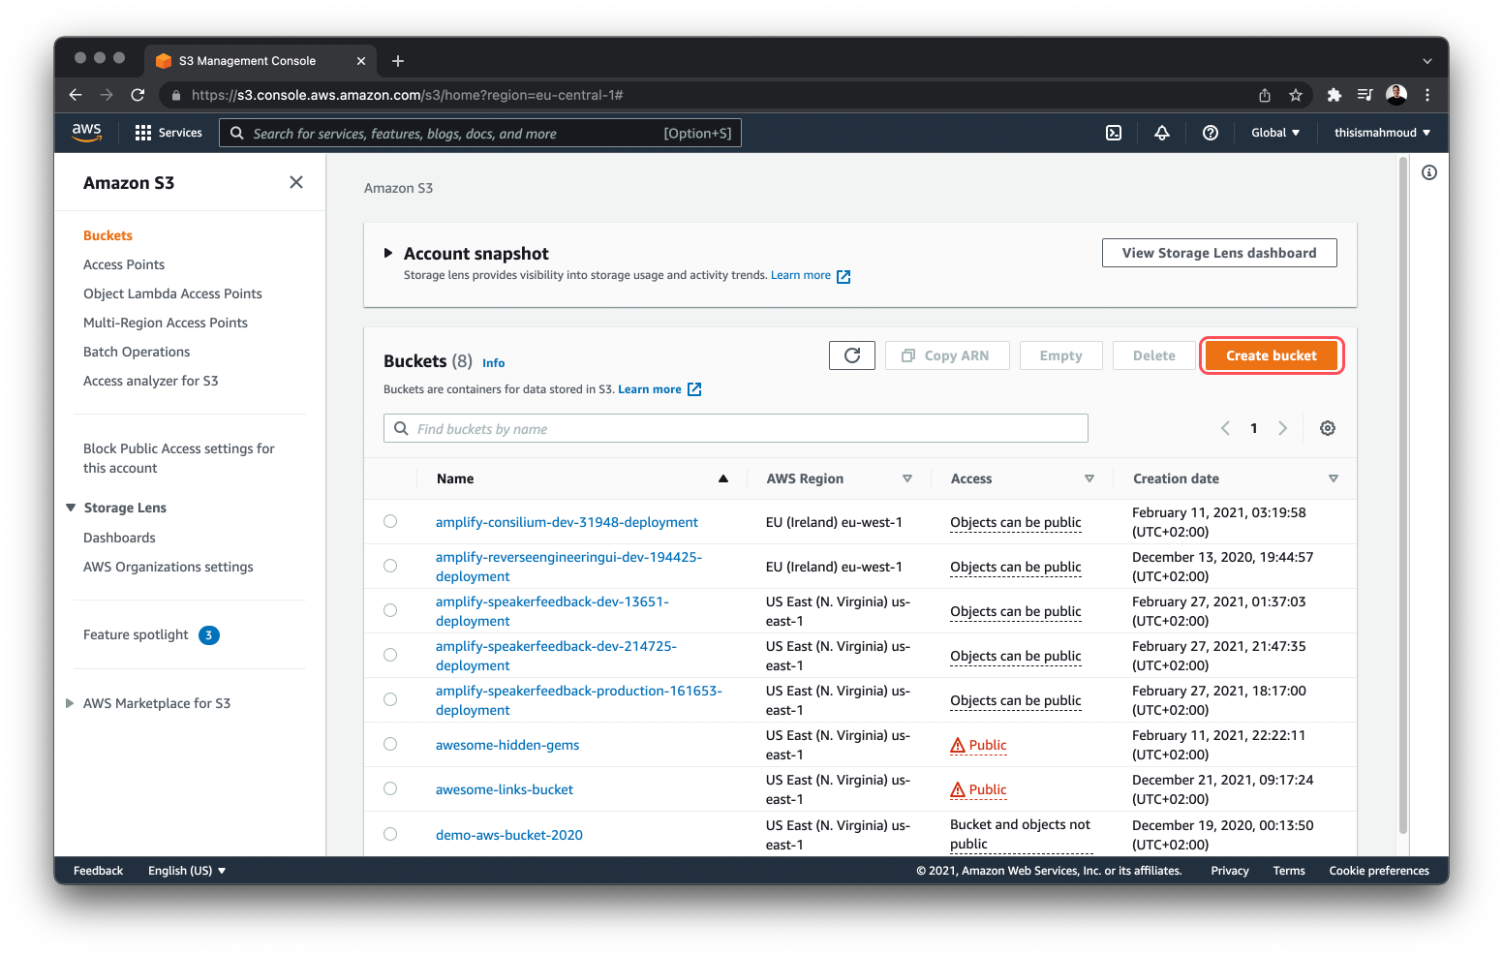Open the Global region dropdown
Screen dimensions: 1503x956
[x=1275, y=133]
